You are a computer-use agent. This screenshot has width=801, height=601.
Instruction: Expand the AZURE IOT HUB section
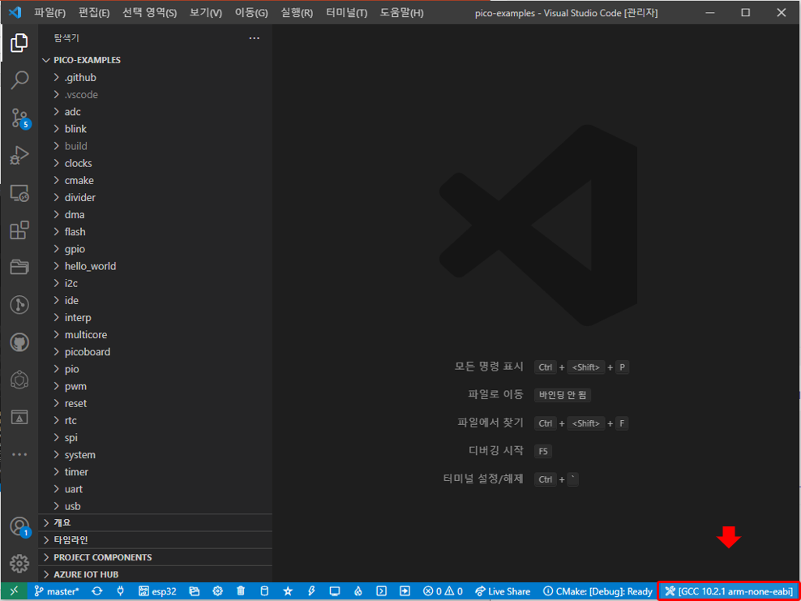click(x=156, y=574)
